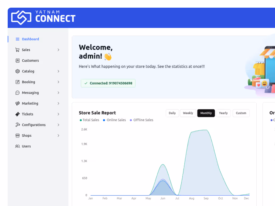Switch the sale report to Weekly
The width and height of the screenshot is (275, 206).
188,113
